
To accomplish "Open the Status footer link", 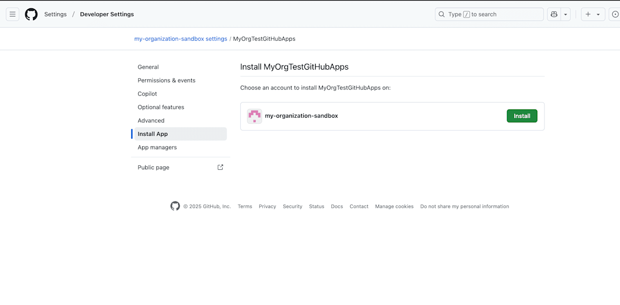I will 317,206.
